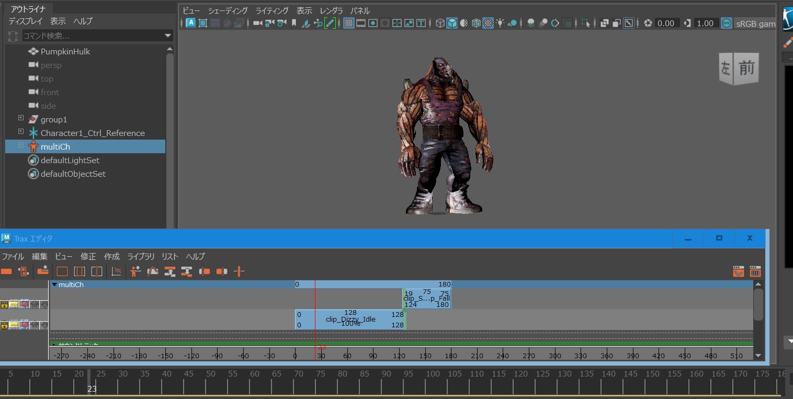
Task: Click the bookmarks icon in viewport toolbar
Action: 294,23
